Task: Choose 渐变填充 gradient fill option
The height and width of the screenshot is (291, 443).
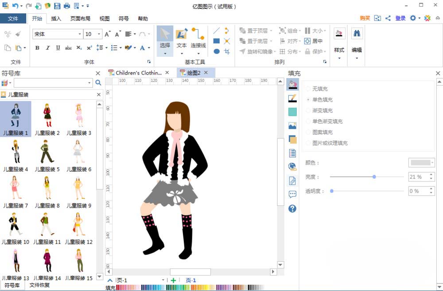Action: [320, 110]
